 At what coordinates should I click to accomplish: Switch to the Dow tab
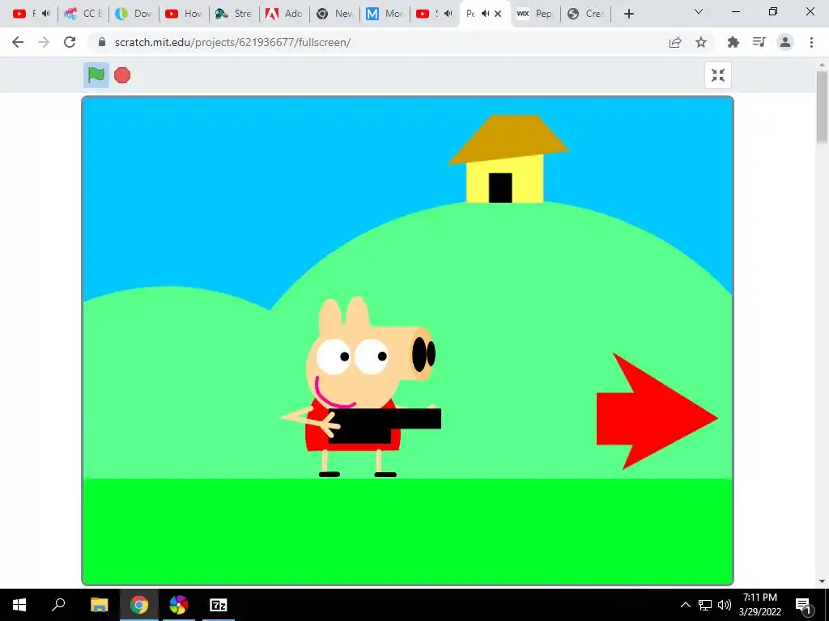point(134,14)
